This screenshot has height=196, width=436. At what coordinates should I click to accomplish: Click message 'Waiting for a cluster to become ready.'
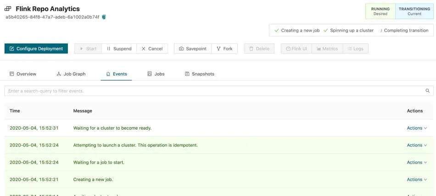point(112,128)
